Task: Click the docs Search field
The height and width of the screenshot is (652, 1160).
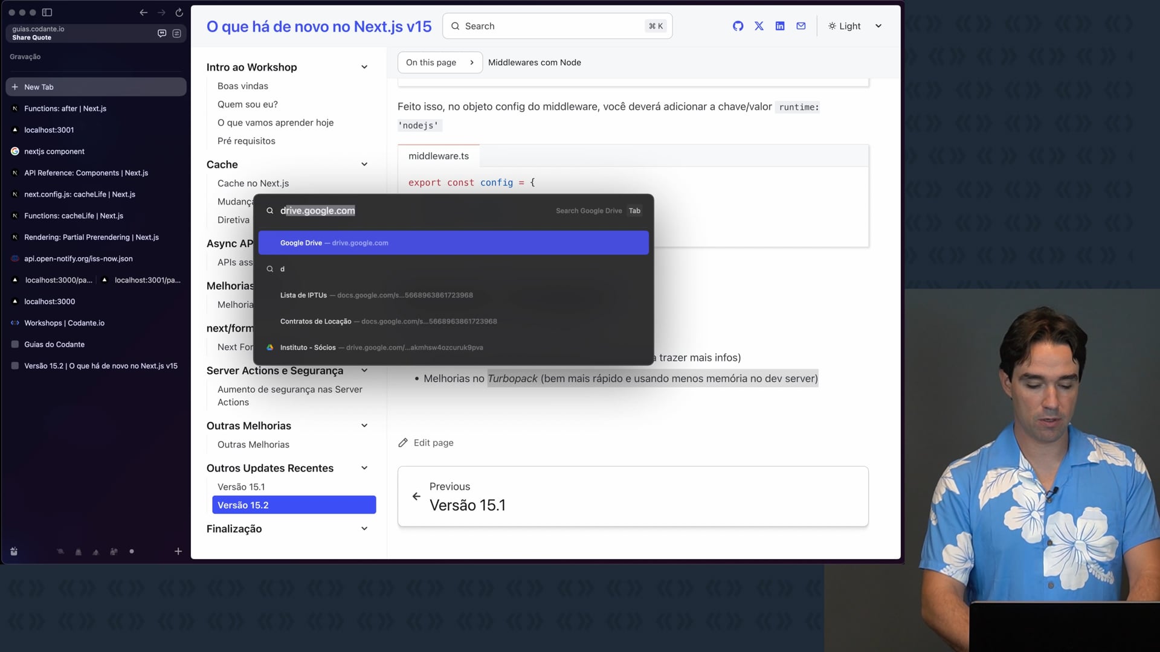Action: [556, 26]
